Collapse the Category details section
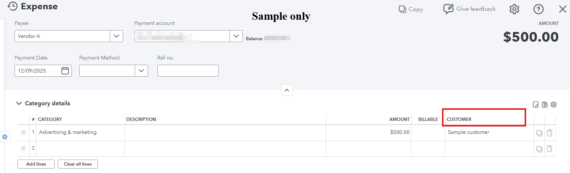This screenshot has height=173, width=570. pyautogui.click(x=19, y=103)
